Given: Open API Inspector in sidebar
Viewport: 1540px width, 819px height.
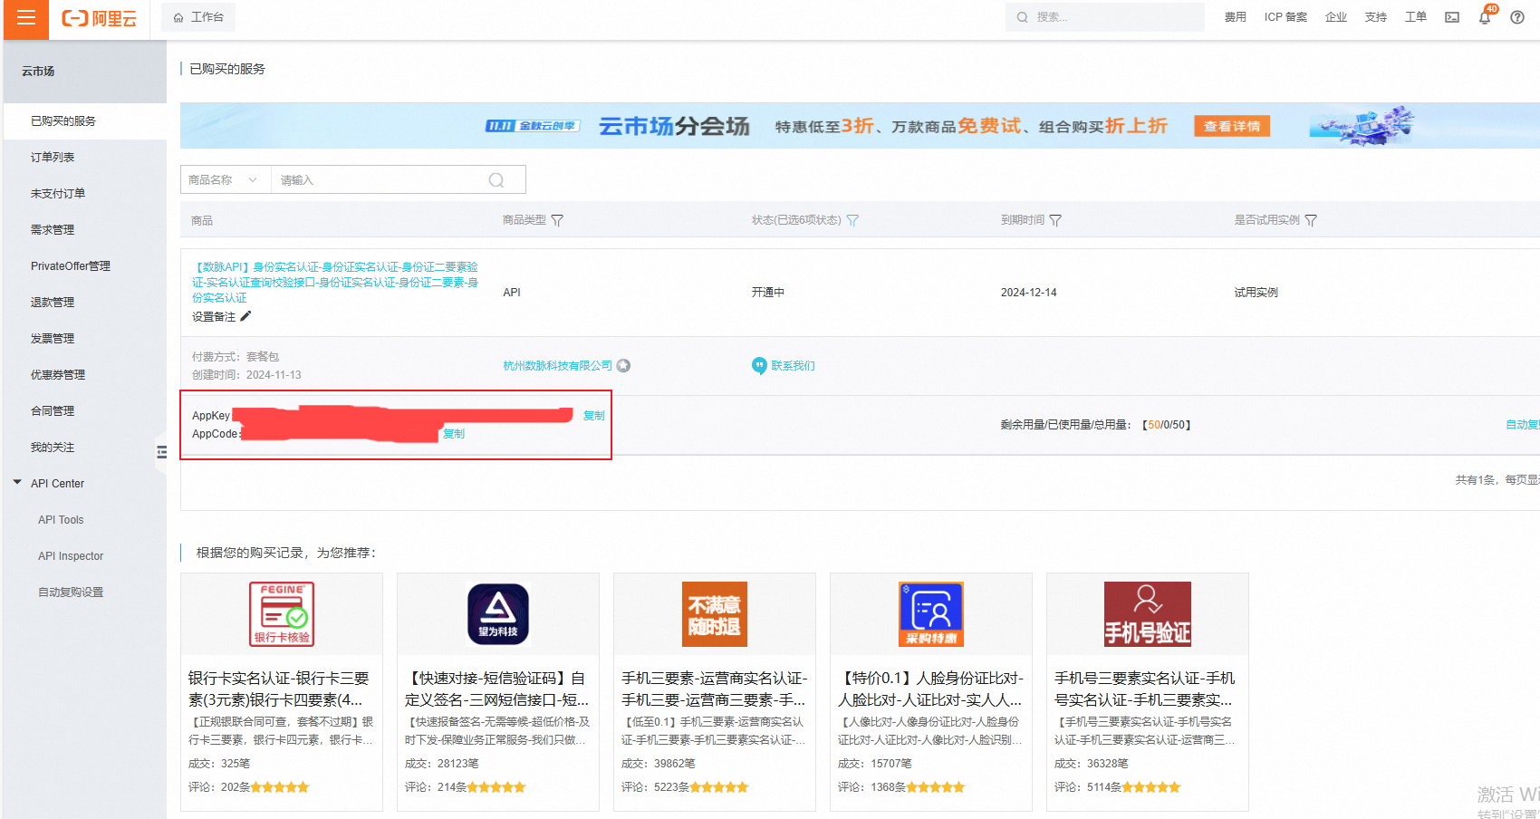Looking at the screenshot, I should point(71,556).
